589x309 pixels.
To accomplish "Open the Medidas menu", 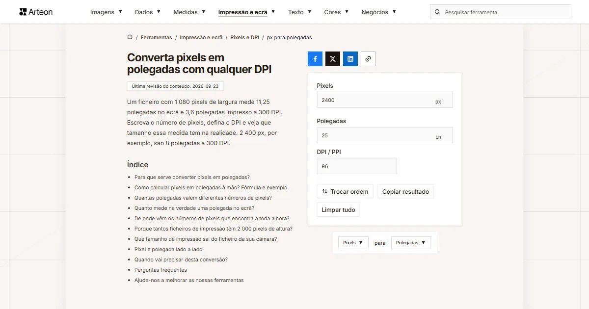I will (x=189, y=12).
